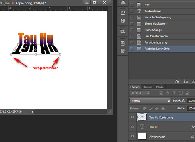Click the document window resize grip corner

[110, 112]
